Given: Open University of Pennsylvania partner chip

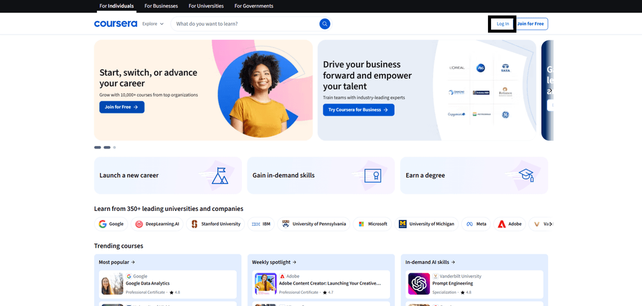Looking at the screenshot, I should 314,224.
